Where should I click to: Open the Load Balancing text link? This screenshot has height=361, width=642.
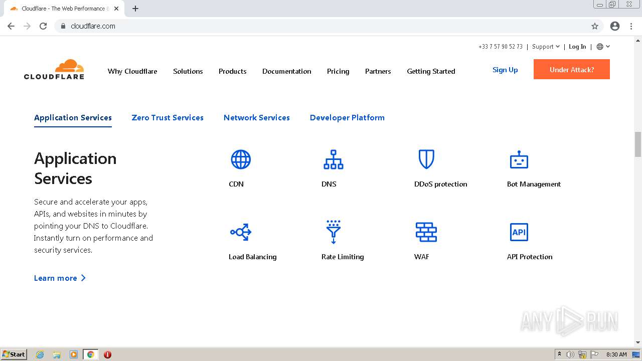(253, 257)
